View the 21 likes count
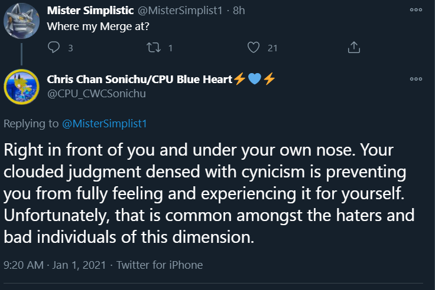435x290 pixels. 272,48
